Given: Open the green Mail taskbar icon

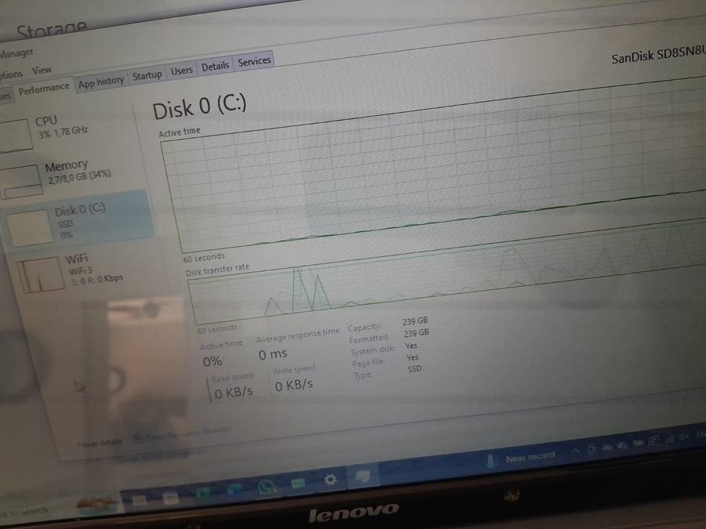Looking at the screenshot, I should pyautogui.click(x=298, y=484).
